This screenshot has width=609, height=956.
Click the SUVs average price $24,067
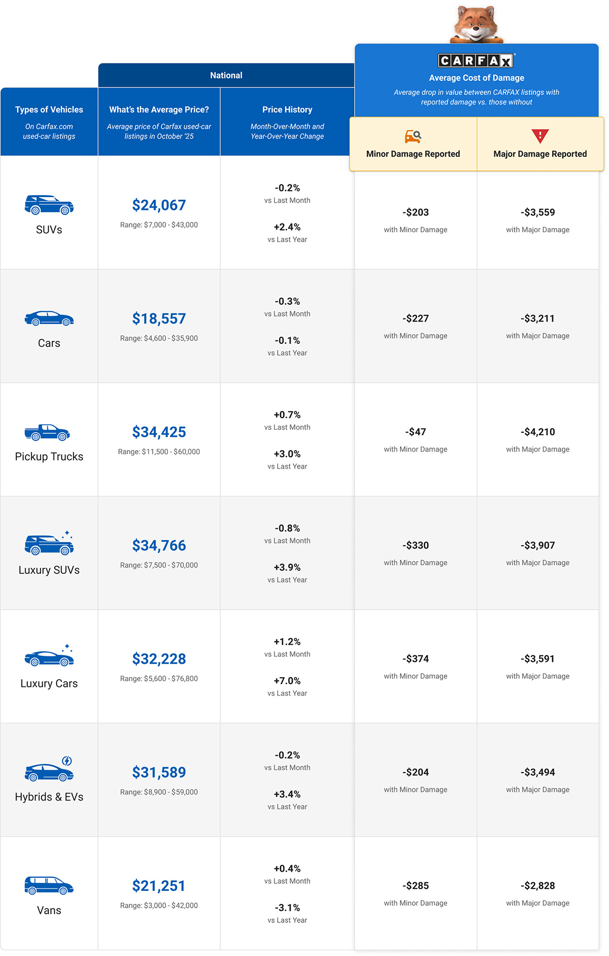(159, 205)
